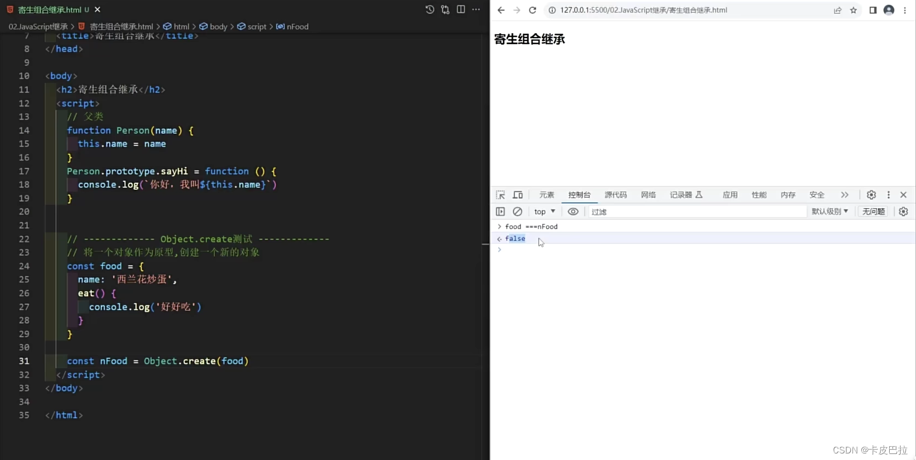The width and height of the screenshot is (916, 460).
Task: Open DevTools settings gear
Action: 872,195
